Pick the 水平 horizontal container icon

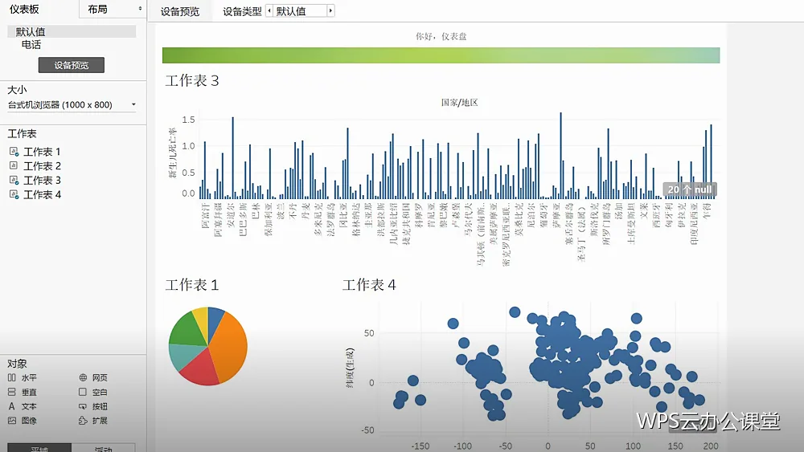pos(12,377)
